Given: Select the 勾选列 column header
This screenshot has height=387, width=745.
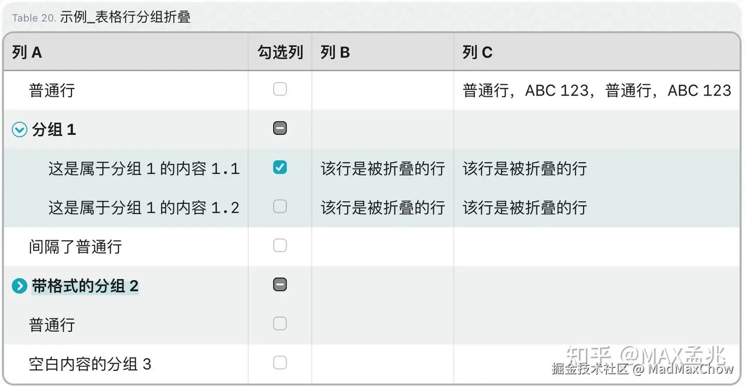Looking at the screenshot, I should (x=280, y=52).
